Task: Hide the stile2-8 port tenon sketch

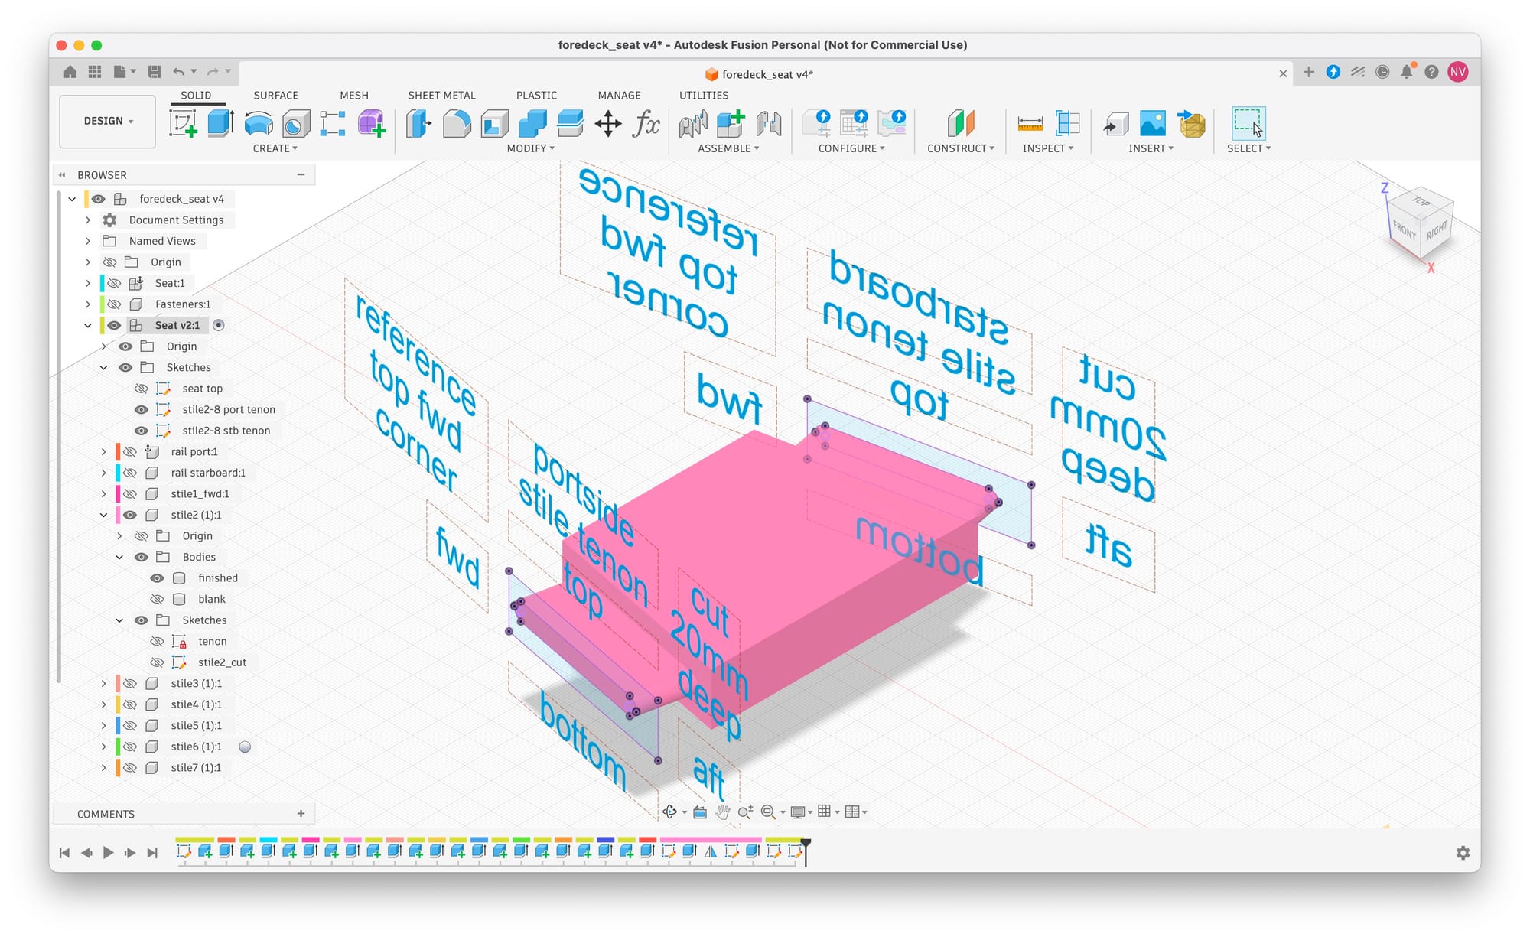Action: [142, 410]
